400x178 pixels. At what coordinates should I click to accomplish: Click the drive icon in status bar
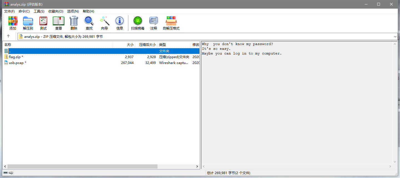tap(6, 173)
